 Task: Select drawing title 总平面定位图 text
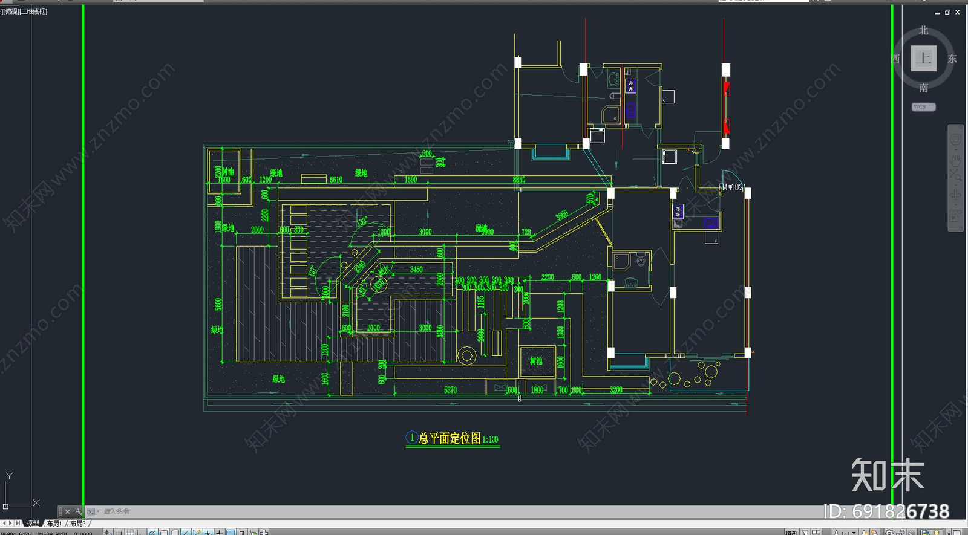pos(450,438)
